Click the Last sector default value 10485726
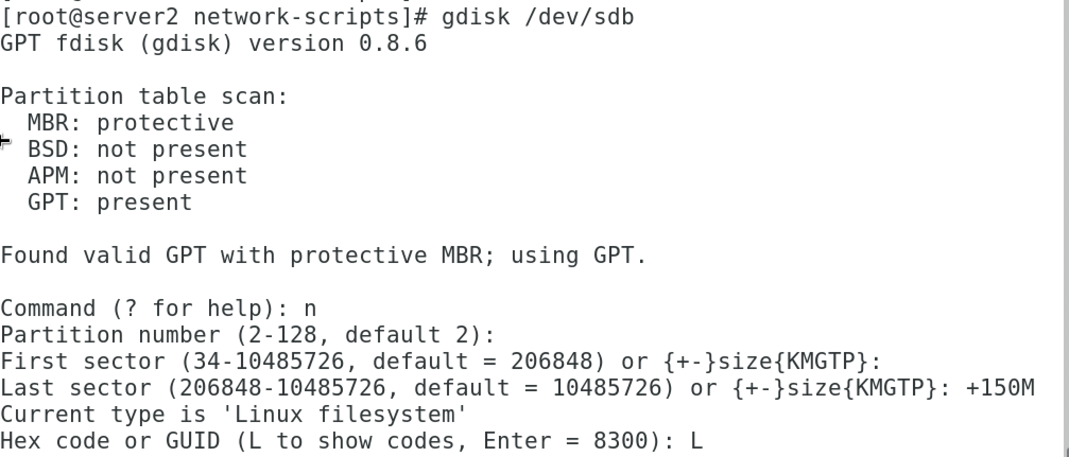 click(x=607, y=388)
